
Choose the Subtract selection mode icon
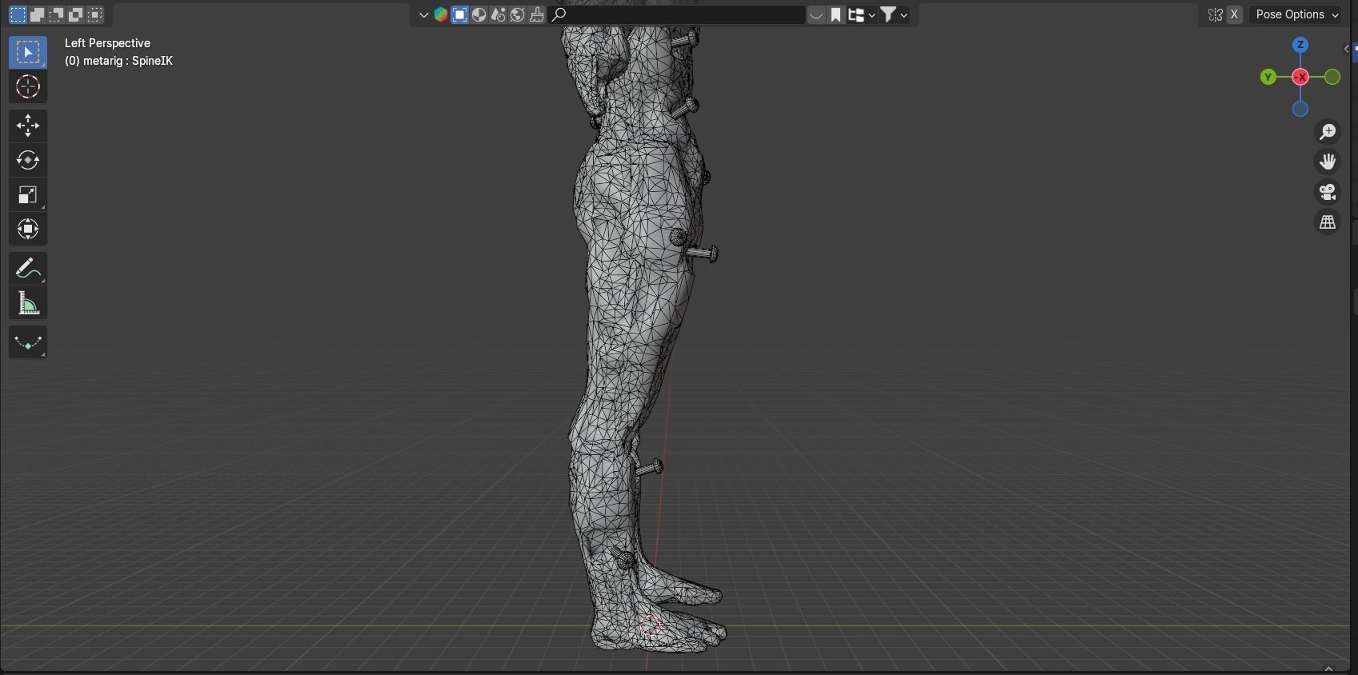click(x=56, y=14)
